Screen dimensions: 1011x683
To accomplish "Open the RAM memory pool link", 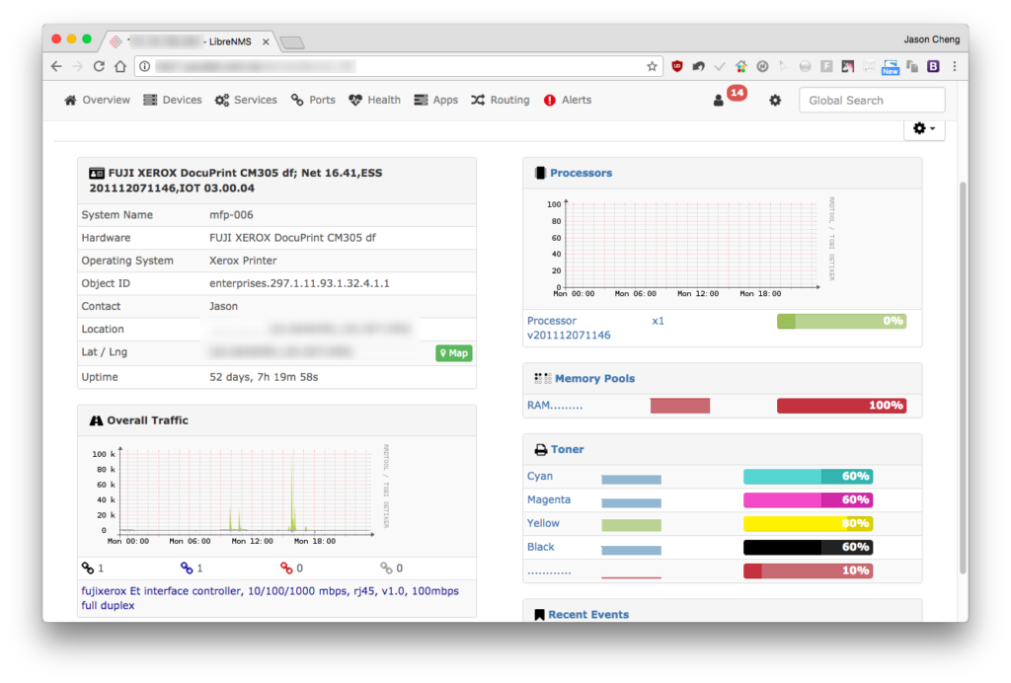I will pyautogui.click(x=555, y=406).
